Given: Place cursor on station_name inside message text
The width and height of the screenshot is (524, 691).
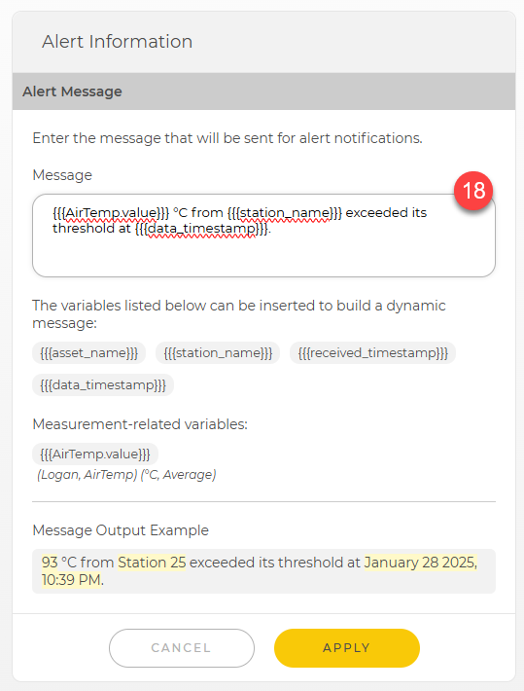Looking at the screenshot, I should tap(285, 213).
